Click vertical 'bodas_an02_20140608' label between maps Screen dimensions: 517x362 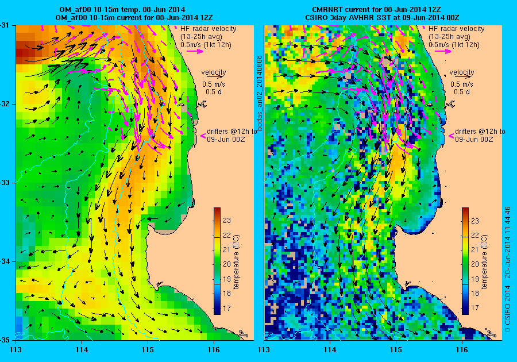coord(260,93)
